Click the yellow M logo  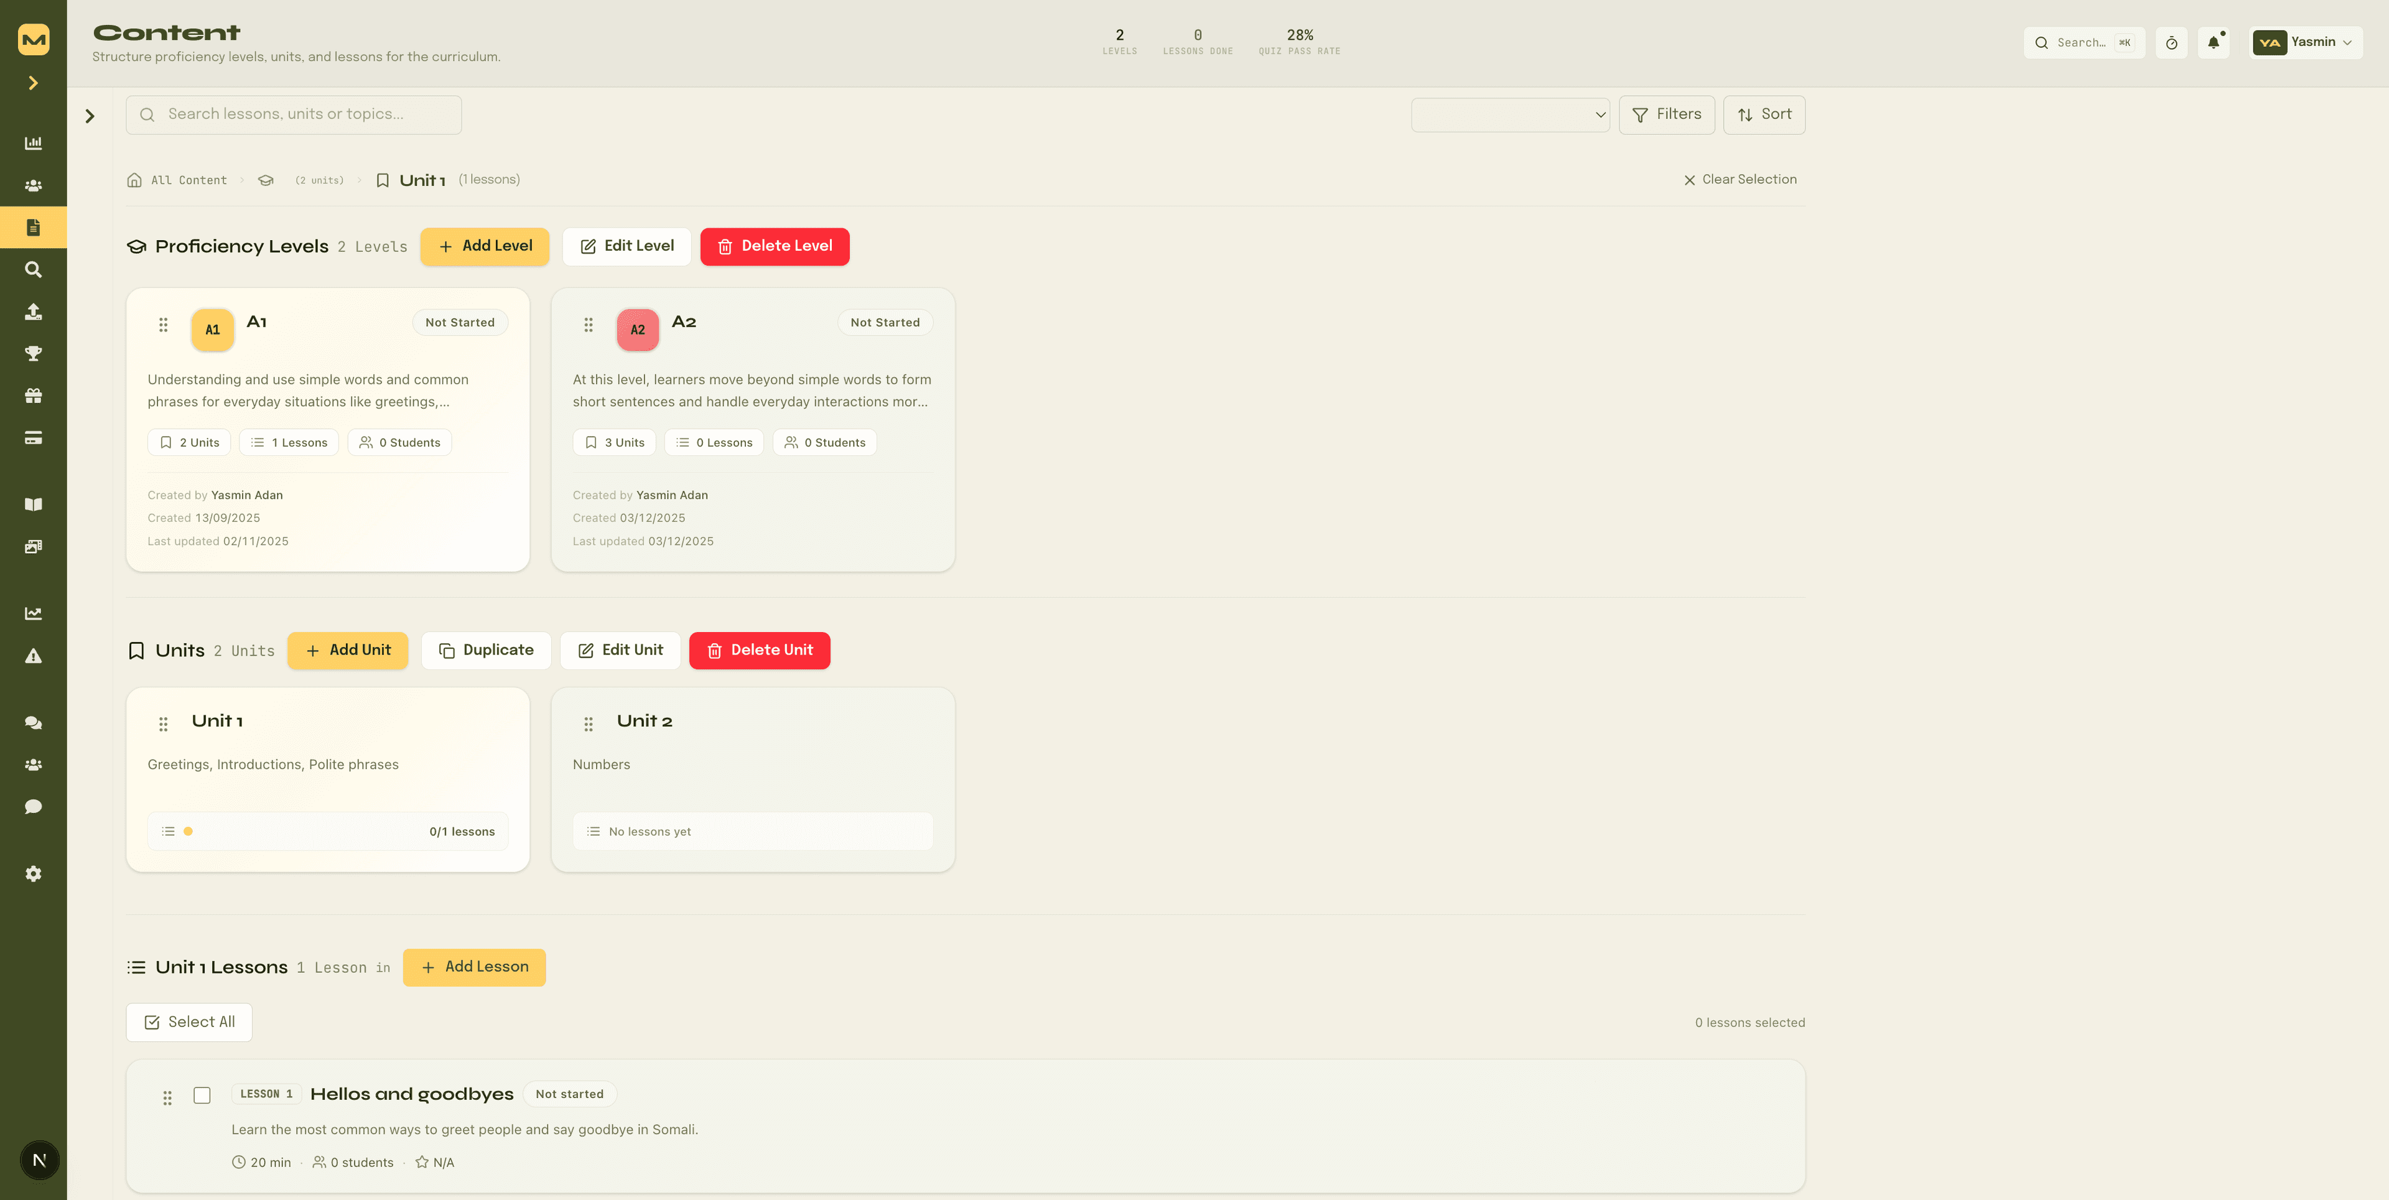[x=34, y=39]
